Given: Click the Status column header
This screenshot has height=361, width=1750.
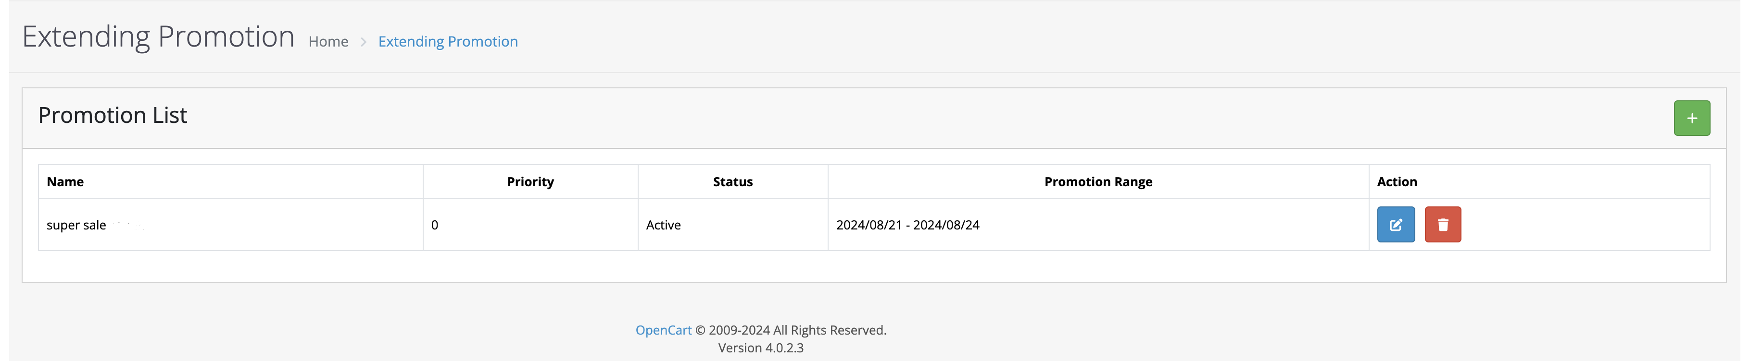Looking at the screenshot, I should pyautogui.click(x=732, y=182).
